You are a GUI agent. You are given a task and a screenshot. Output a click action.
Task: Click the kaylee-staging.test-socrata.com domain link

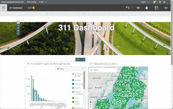tap(13, 2)
